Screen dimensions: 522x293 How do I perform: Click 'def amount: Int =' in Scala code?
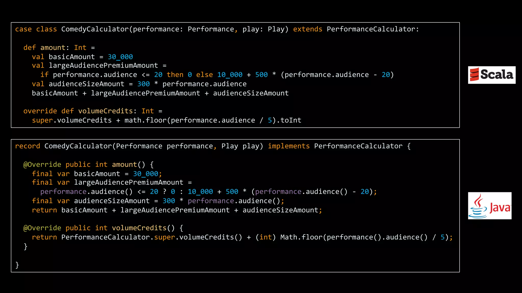click(59, 48)
